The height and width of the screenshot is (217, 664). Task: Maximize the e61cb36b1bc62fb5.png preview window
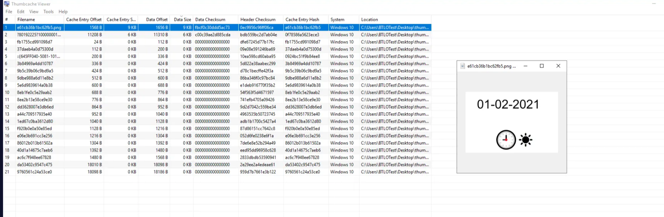click(x=542, y=66)
